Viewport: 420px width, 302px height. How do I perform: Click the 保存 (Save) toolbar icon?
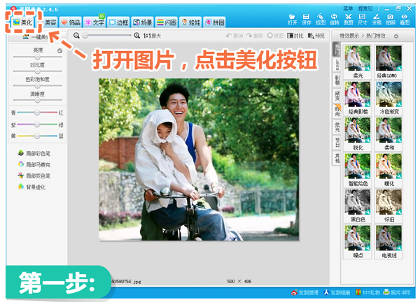[x=307, y=18]
